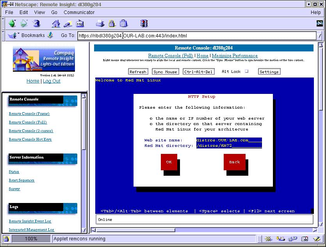Click the Reload page toolbar icon
The image size is (326, 247).
tap(36, 23)
